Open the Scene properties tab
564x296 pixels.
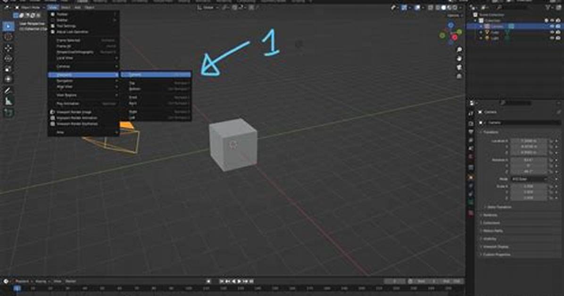click(x=471, y=148)
